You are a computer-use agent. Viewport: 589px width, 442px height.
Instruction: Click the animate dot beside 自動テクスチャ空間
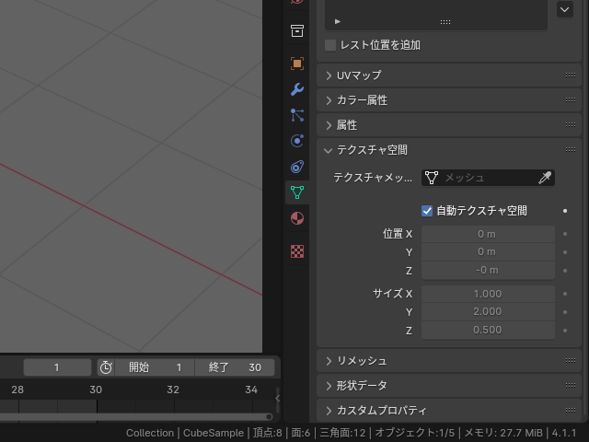[565, 211]
